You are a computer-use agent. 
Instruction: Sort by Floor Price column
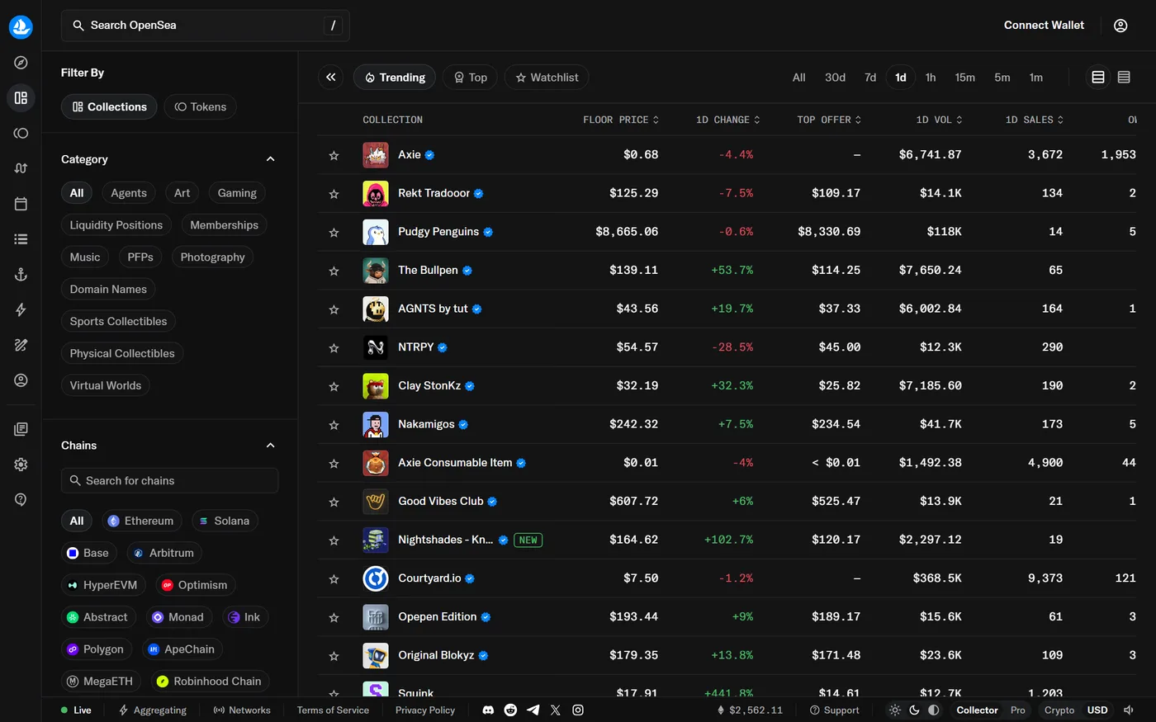click(621, 120)
